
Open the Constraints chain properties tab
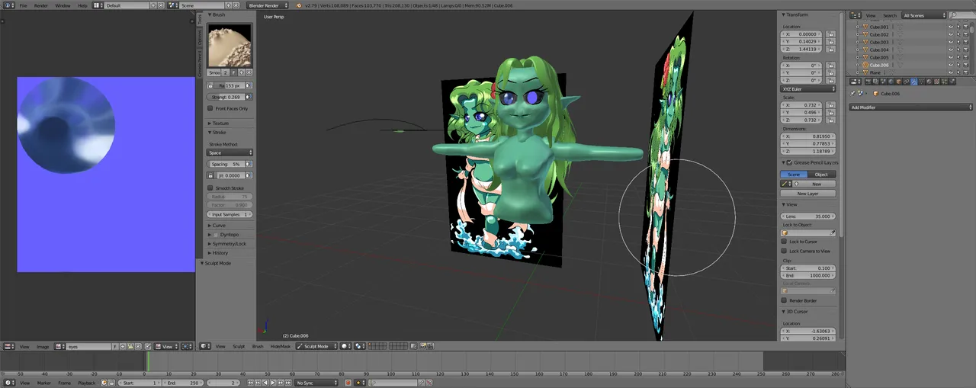point(906,82)
